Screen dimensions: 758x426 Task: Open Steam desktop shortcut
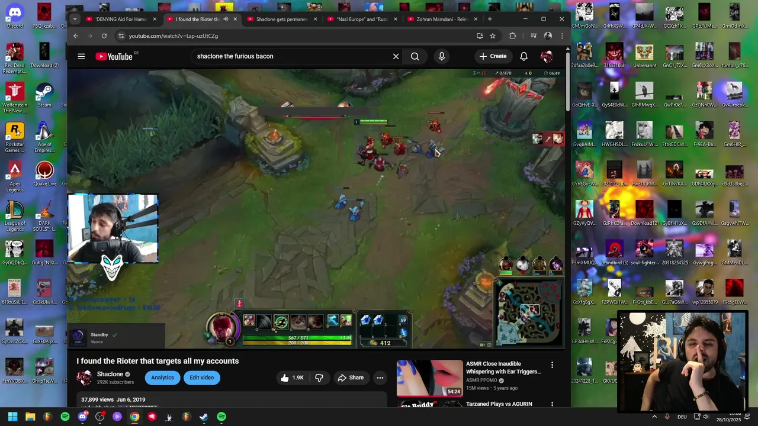[44, 95]
